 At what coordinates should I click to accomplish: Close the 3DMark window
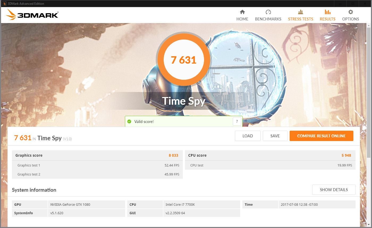tap(365, 3)
